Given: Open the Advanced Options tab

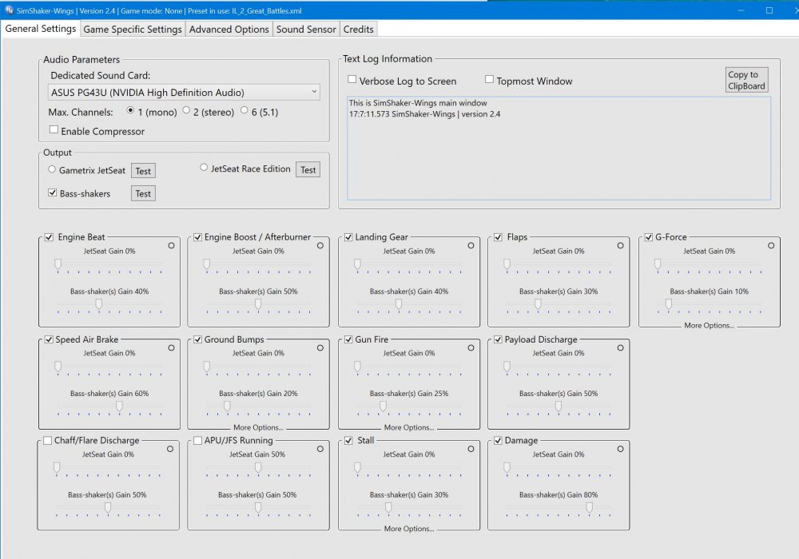Looking at the screenshot, I should [230, 29].
